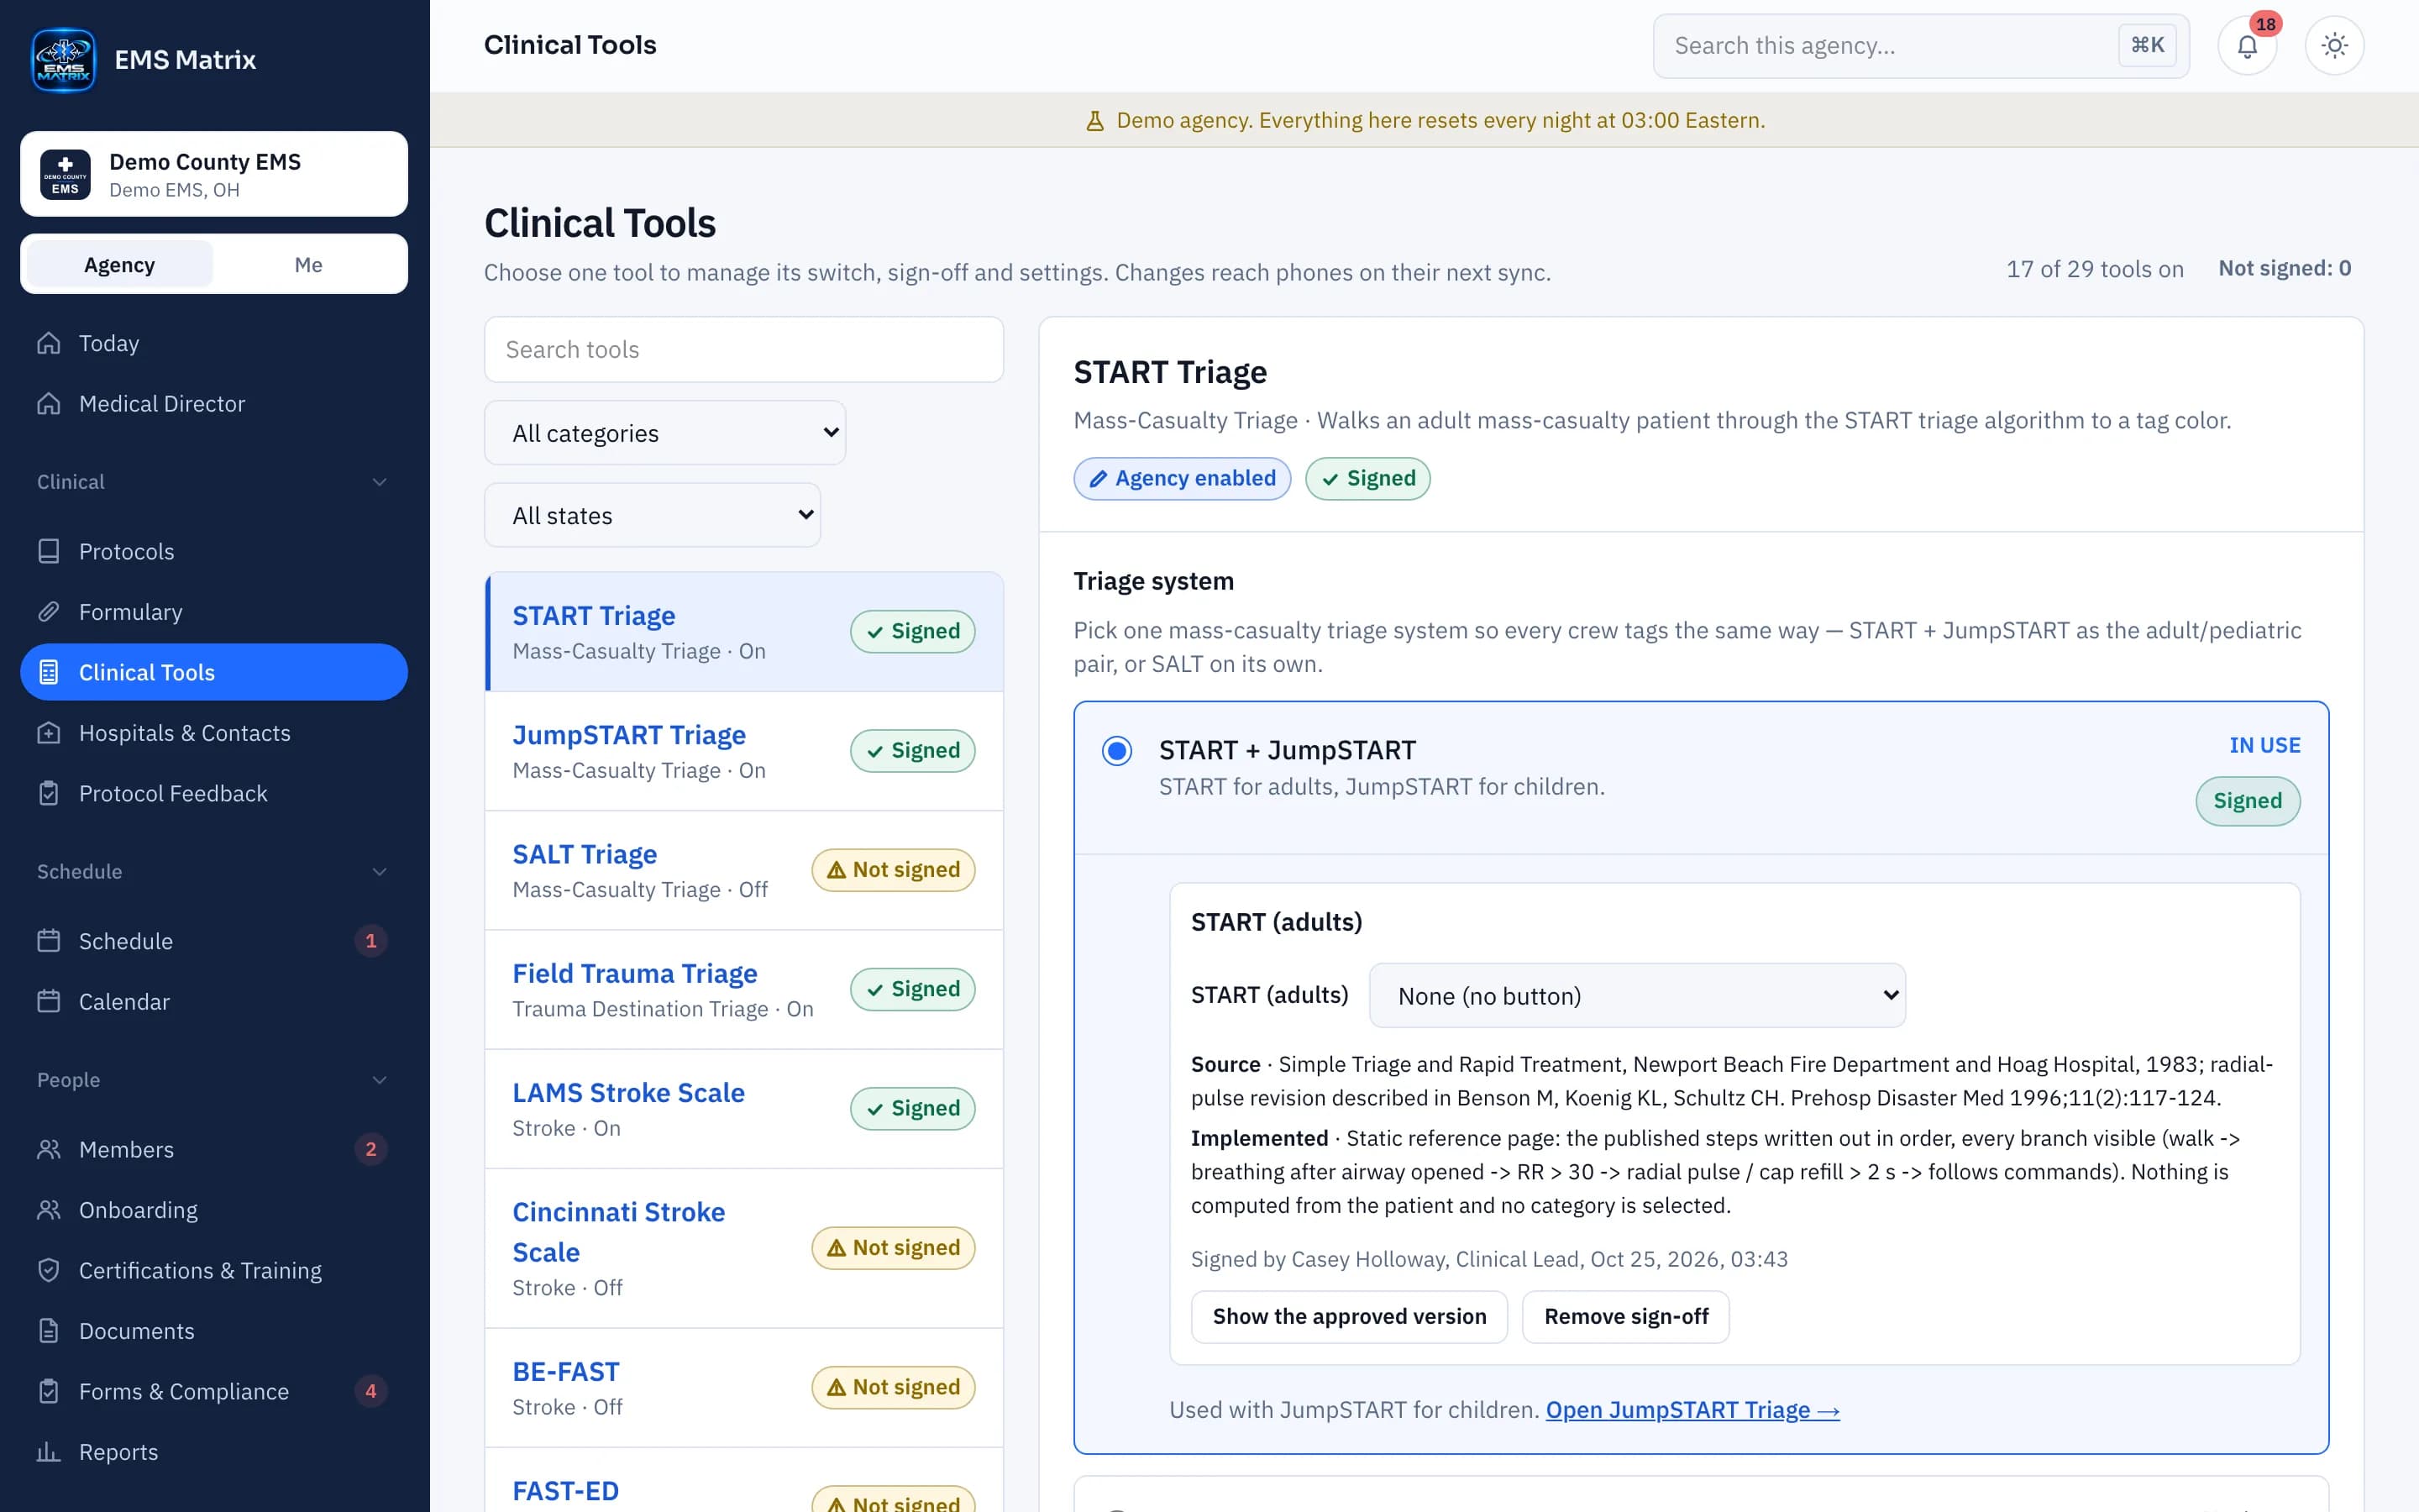Open Documents via its file icon
The height and width of the screenshot is (1512, 2419).
[x=49, y=1330]
